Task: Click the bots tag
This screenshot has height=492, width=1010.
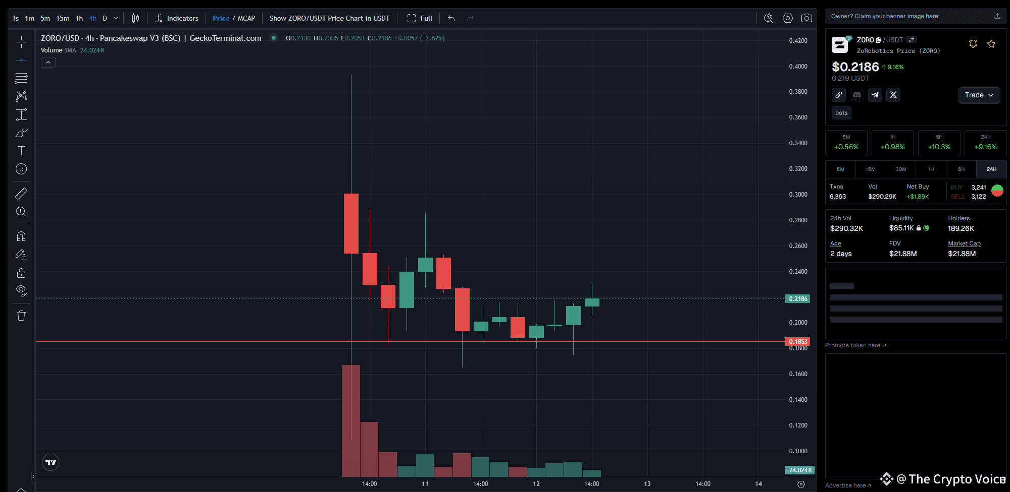Action: [841, 113]
